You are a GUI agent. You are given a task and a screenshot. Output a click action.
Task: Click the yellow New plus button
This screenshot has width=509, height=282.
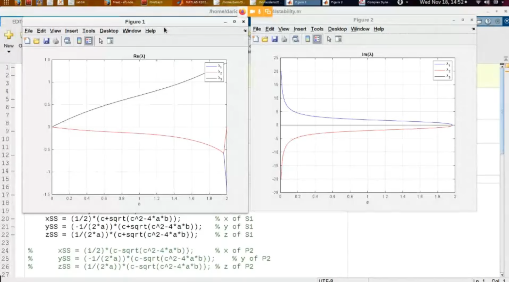(9, 35)
